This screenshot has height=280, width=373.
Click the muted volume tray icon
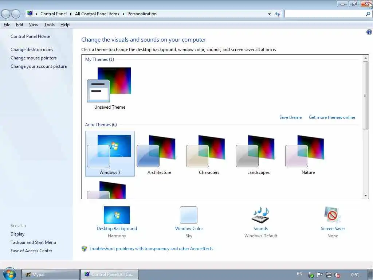pos(337,275)
